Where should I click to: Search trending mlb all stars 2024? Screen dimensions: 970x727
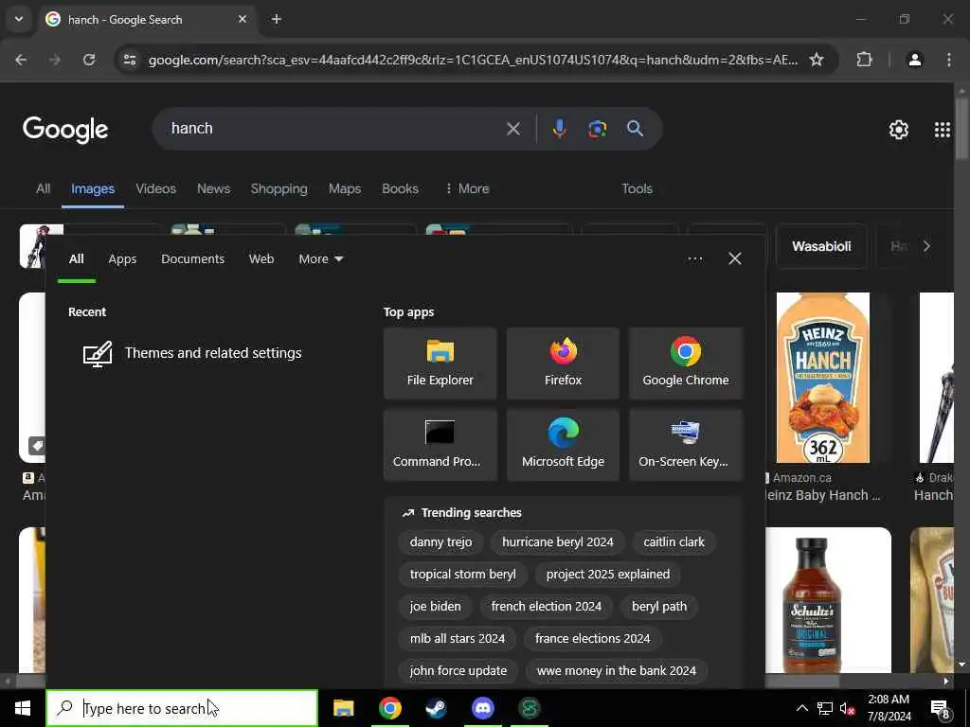458,639
